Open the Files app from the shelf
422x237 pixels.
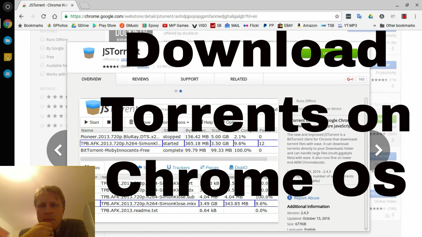coord(7,40)
